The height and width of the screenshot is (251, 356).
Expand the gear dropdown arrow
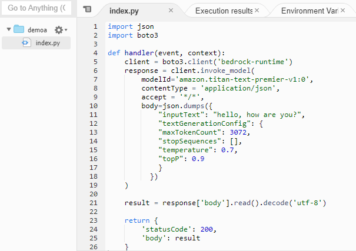point(66,30)
